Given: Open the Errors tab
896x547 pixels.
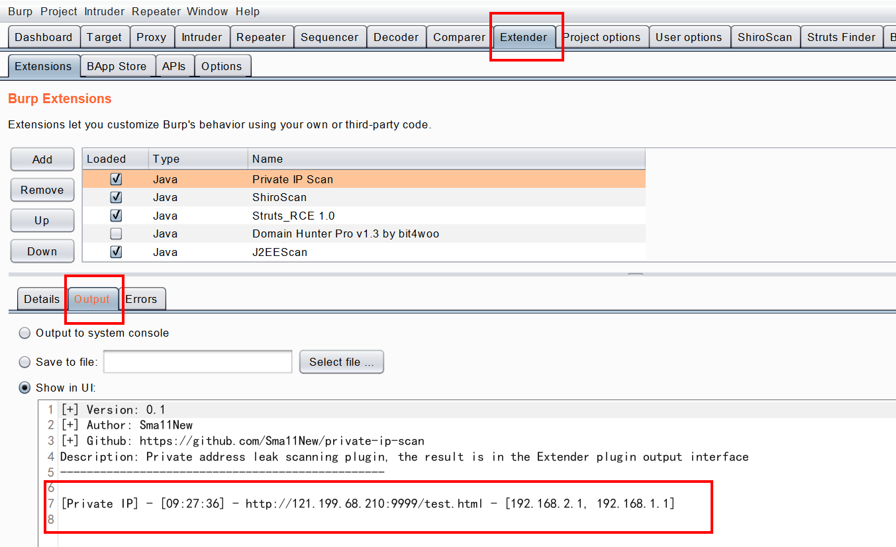Looking at the screenshot, I should point(141,299).
